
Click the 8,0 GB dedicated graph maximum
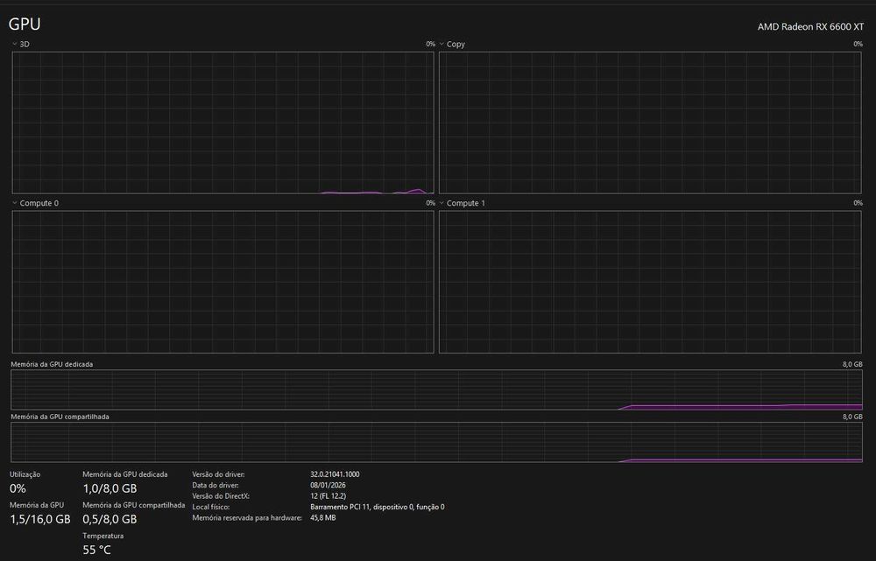point(852,364)
